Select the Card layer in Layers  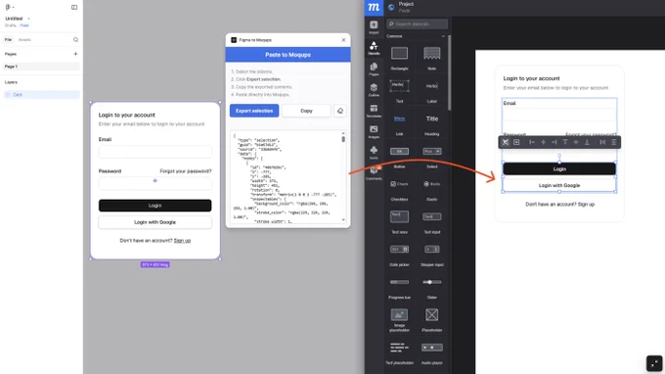click(x=41, y=95)
